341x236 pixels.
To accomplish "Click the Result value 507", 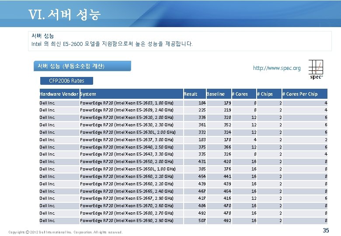I will point(202,220).
